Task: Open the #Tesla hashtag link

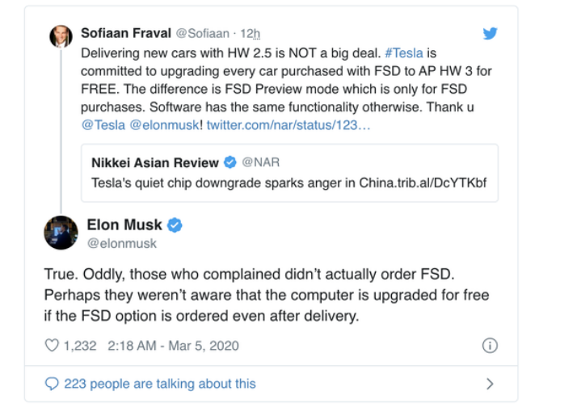Action: coord(404,53)
